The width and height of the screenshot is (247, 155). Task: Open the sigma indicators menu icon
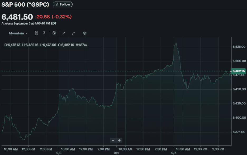[44, 33]
